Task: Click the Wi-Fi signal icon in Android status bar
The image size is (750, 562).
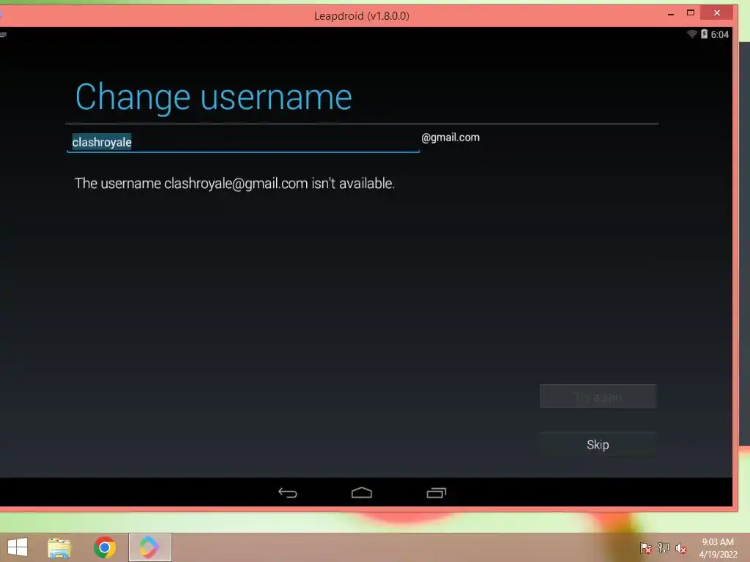Action: tap(691, 34)
